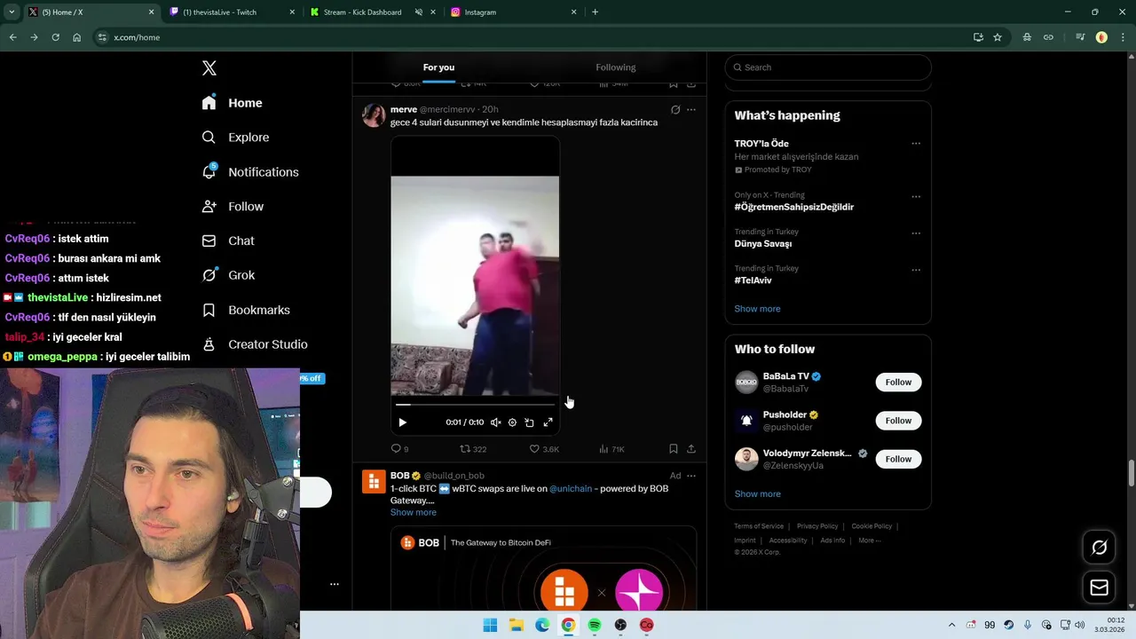Switch the video to picture-in-picture
The image size is (1136, 639).
[530, 422]
